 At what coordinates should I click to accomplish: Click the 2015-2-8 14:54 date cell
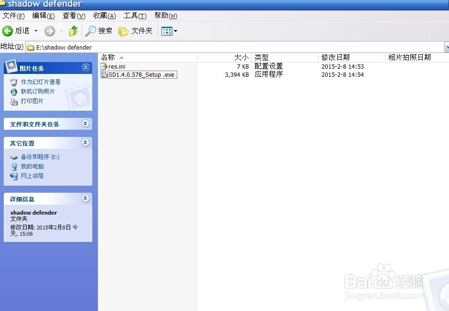pyautogui.click(x=342, y=75)
